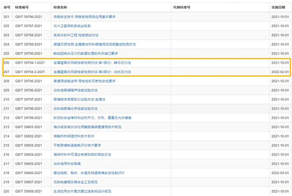Image resolution: width=292 pixels, height=196 pixels.
Task: Open the 数控回转头压力机 standard link
Action: 86,53
